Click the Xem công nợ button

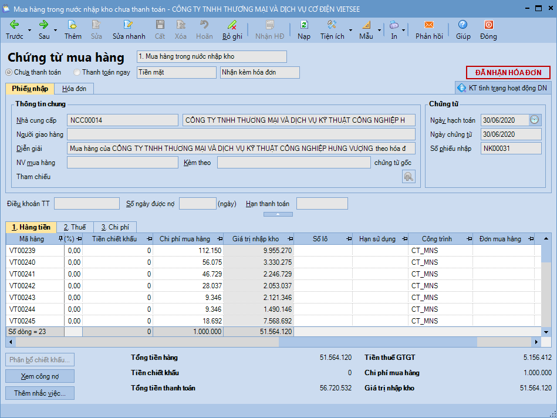(x=40, y=376)
